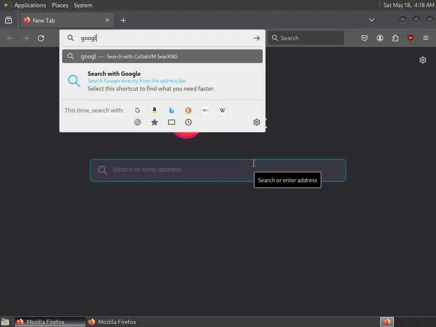Search this time with Amazon icon
436x327 pixels.
click(154, 110)
